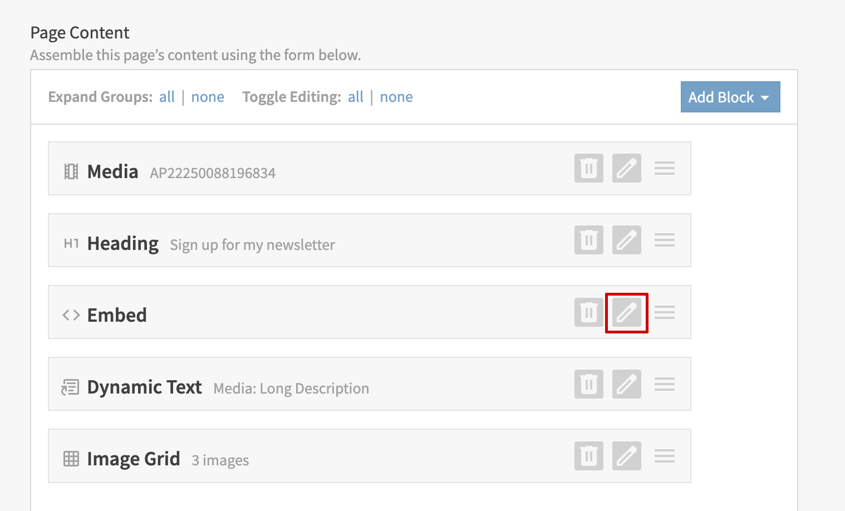Delete the Dynamic Text block
845x511 pixels.
coord(589,384)
